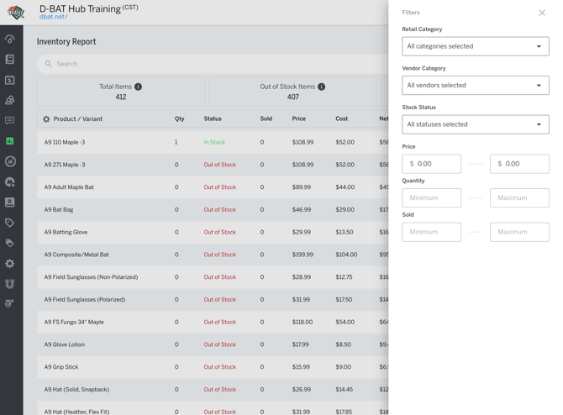Sort by the Status column header
Screen dimensions: 563x415
(213, 119)
